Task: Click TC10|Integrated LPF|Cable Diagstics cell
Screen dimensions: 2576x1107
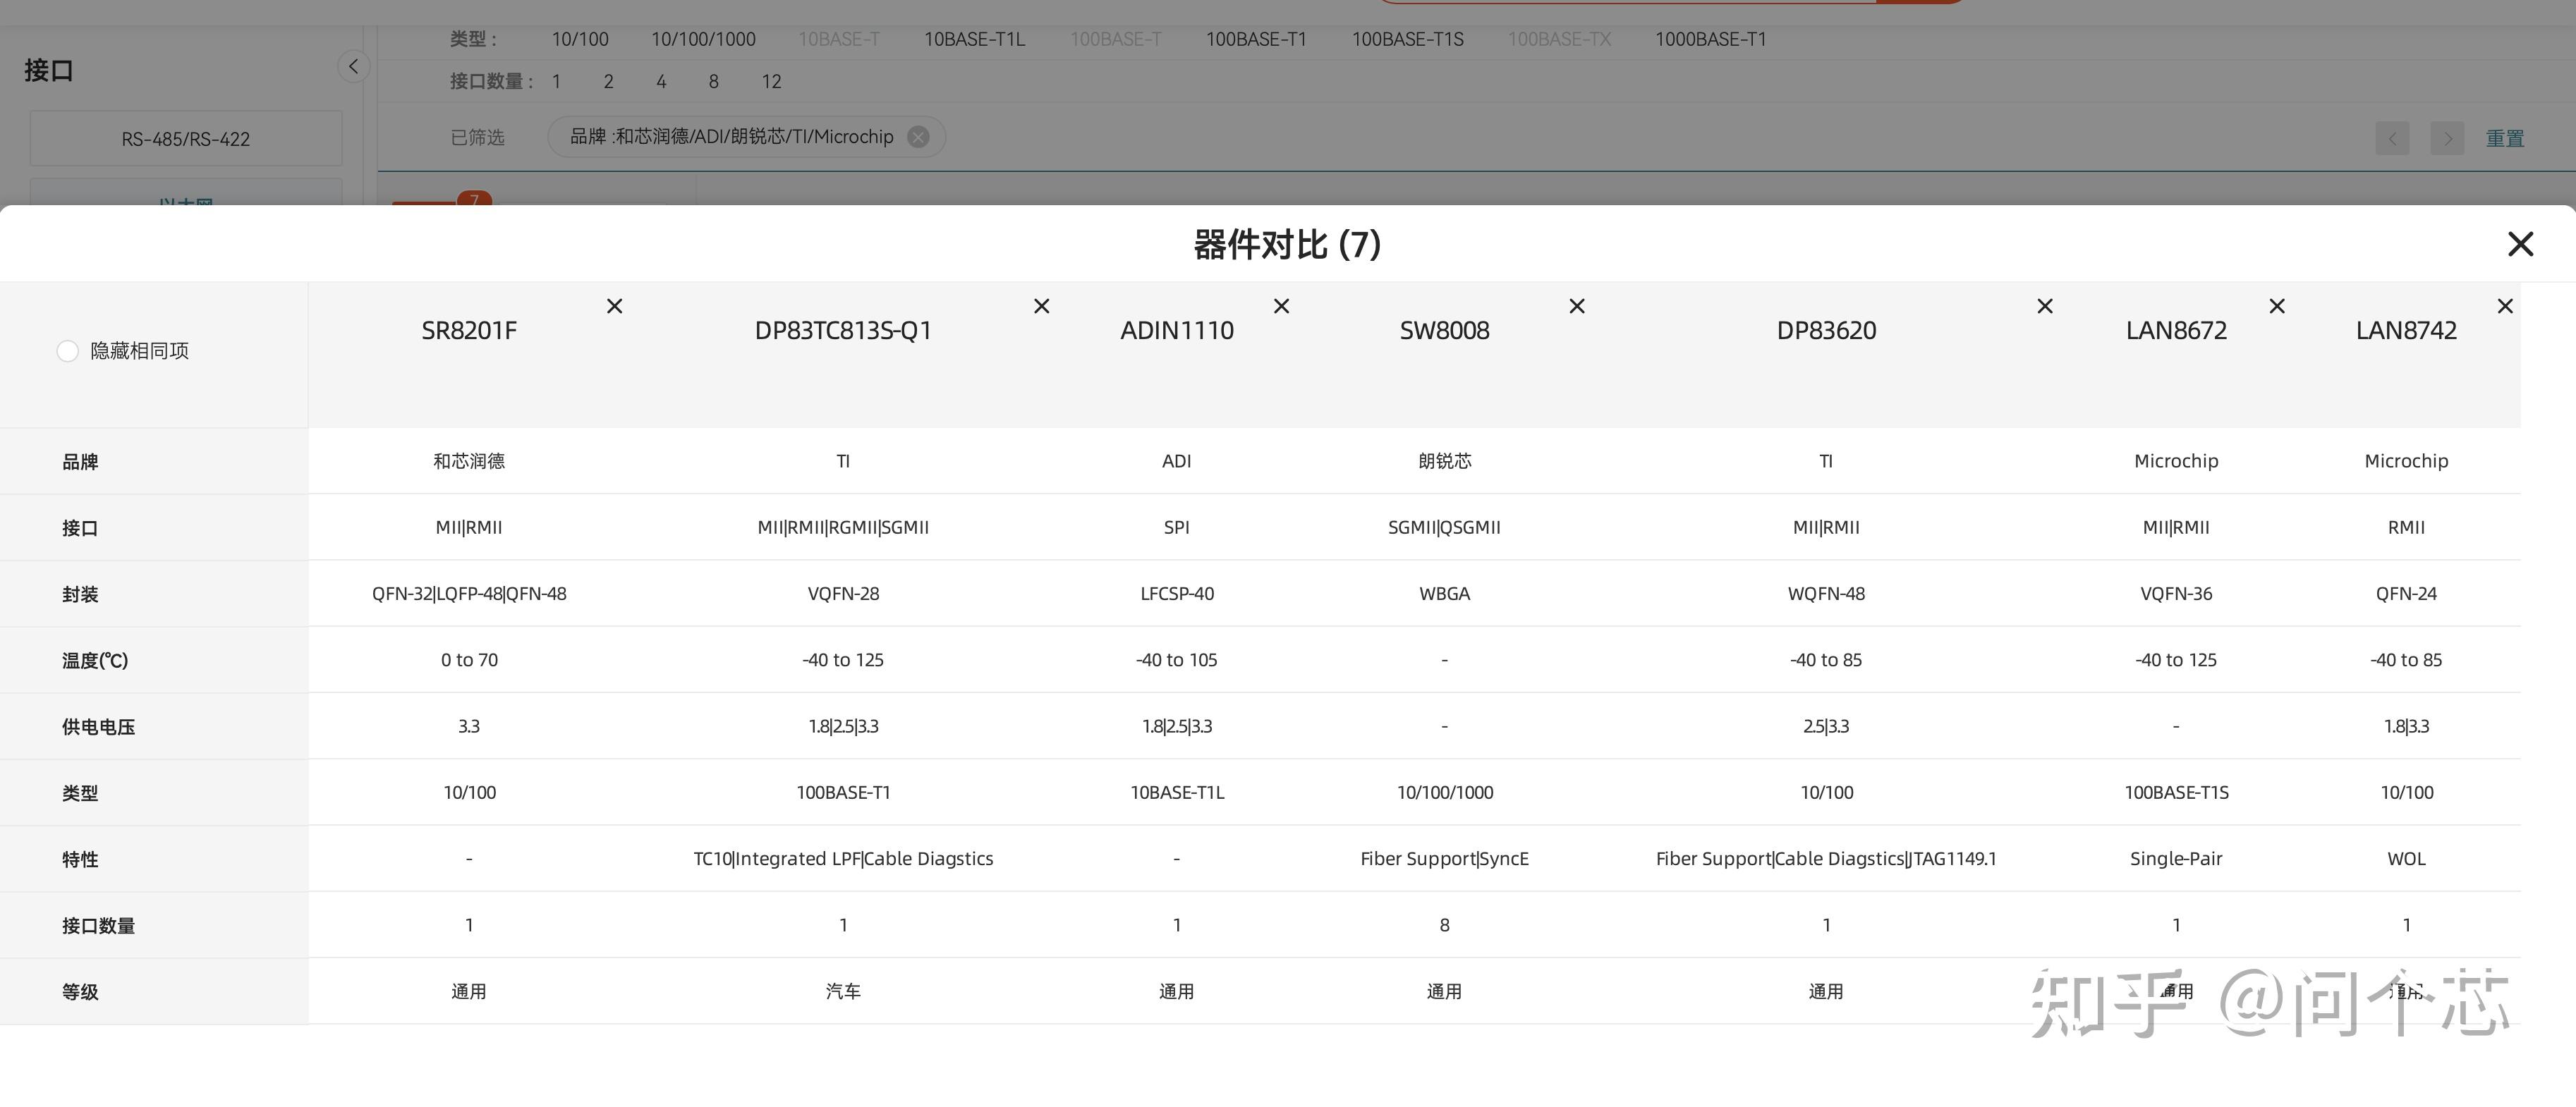Action: click(x=843, y=859)
